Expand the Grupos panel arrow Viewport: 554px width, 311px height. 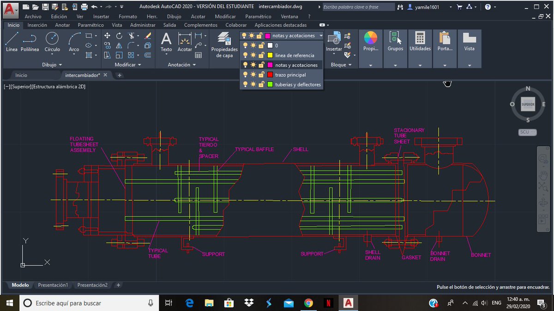(395, 65)
